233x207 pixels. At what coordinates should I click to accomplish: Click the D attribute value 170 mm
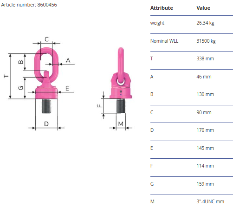point(205,130)
